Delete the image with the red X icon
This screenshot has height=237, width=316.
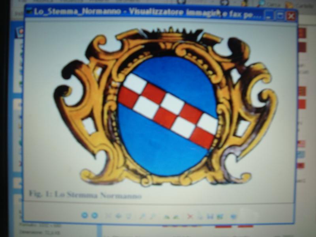(x=190, y=216)
